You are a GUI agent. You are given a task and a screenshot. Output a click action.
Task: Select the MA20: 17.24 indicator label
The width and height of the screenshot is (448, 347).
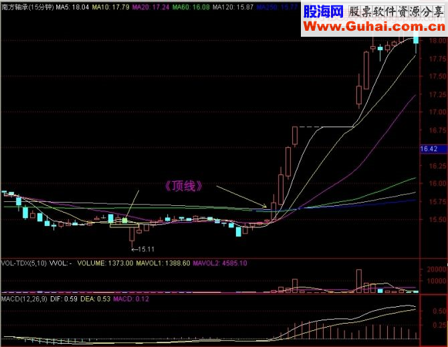pos(151,7)
